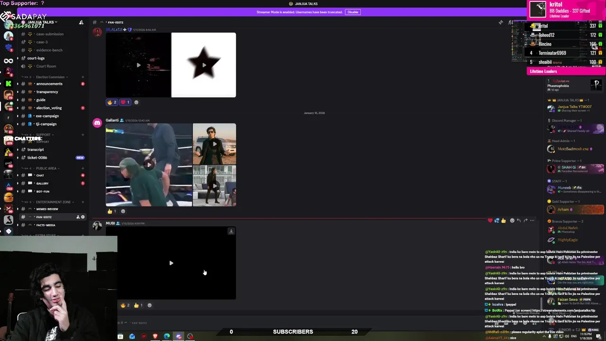Image resolution: width=606 pixels, height=341 pixels.
Task: Toggle thumbs up reaction on MUBI's message
Action: coord(138,305)
